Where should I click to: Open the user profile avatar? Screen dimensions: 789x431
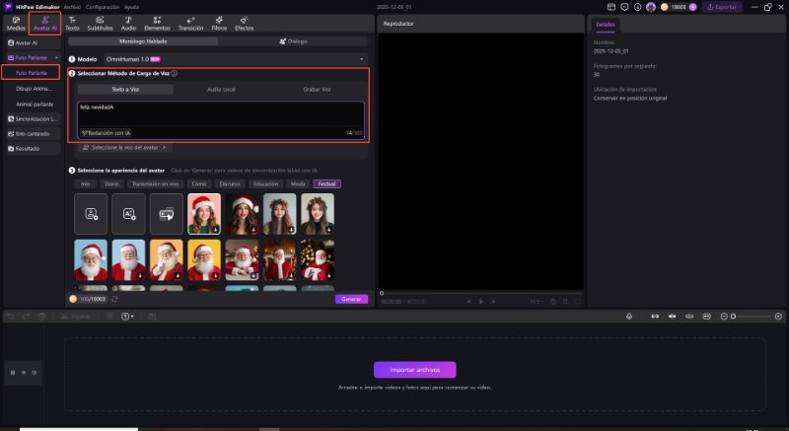(x=651, y=7)
